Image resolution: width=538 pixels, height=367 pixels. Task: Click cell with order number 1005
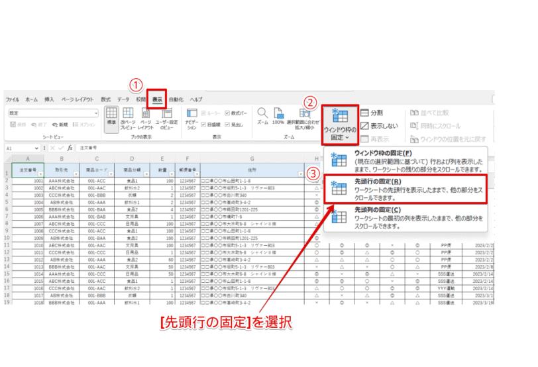(28, 209)
